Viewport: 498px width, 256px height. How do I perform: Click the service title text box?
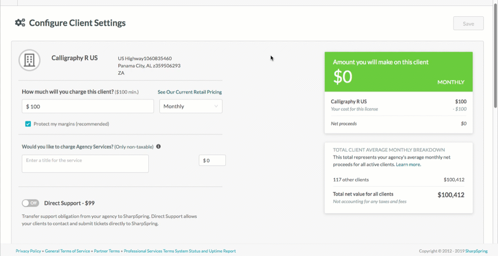[85, 164]
